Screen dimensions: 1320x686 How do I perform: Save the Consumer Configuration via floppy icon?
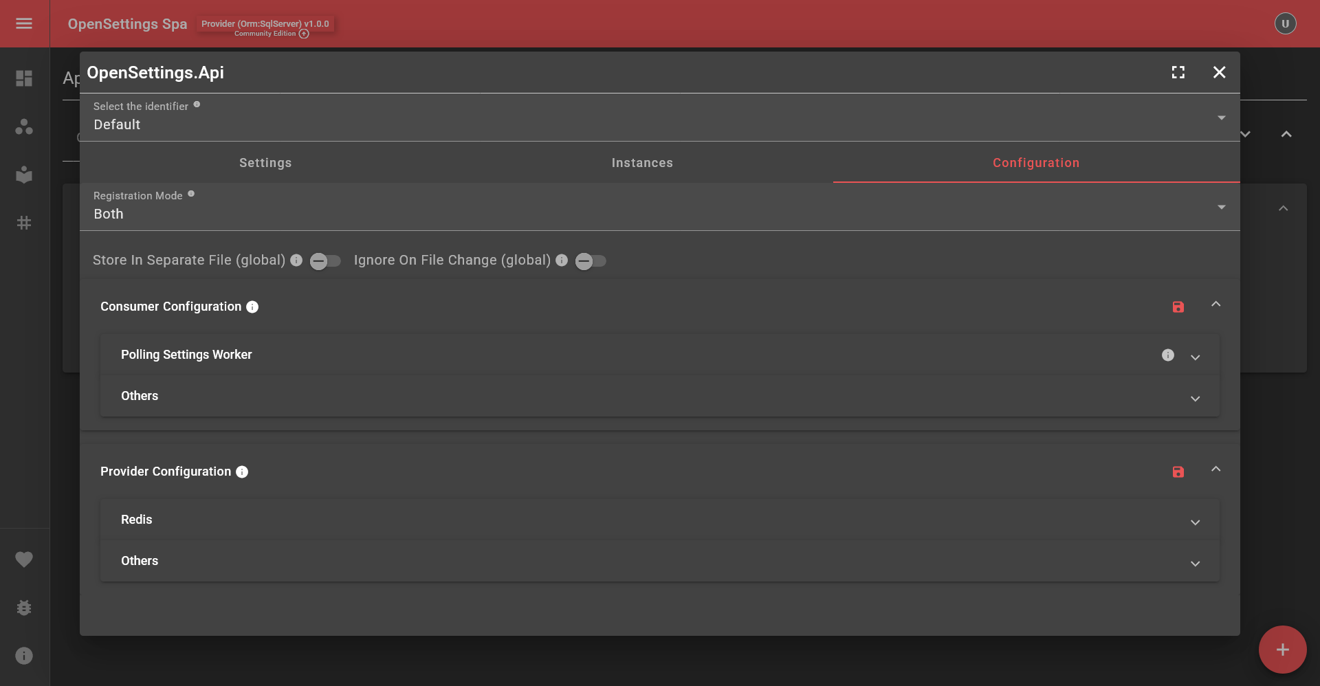point(1178,307)
